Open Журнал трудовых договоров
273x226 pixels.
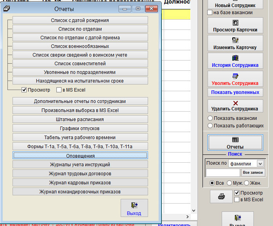coord(80,173)
